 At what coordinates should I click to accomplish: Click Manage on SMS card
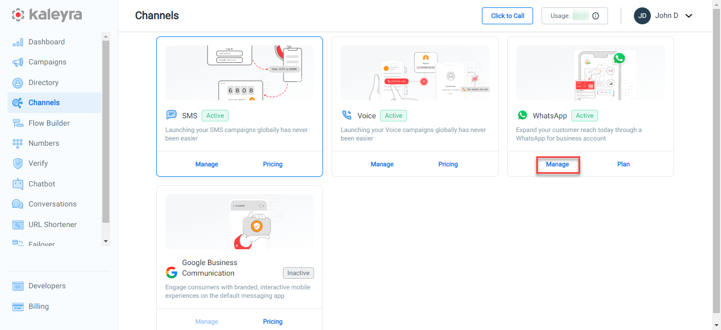click(206, 164)
